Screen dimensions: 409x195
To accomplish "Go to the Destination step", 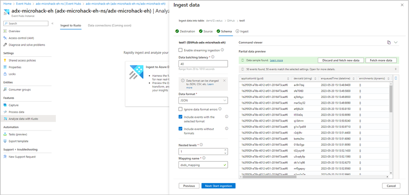I will pyautogui.click(x=185, y=31).
